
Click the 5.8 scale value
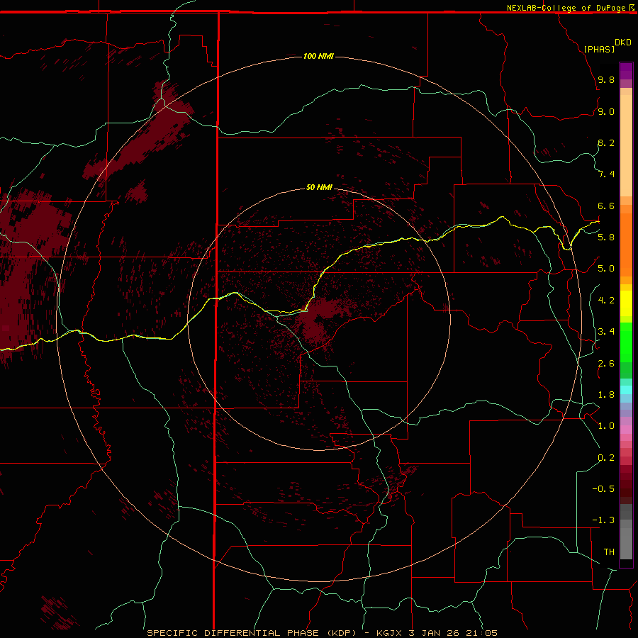tap(606, 237)
